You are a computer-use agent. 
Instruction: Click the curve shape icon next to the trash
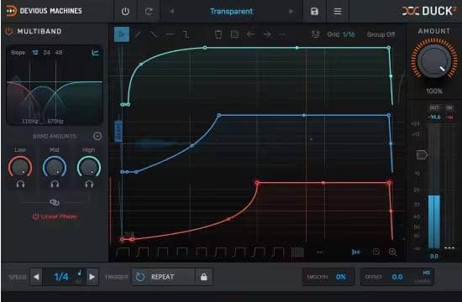click(234, 34)
